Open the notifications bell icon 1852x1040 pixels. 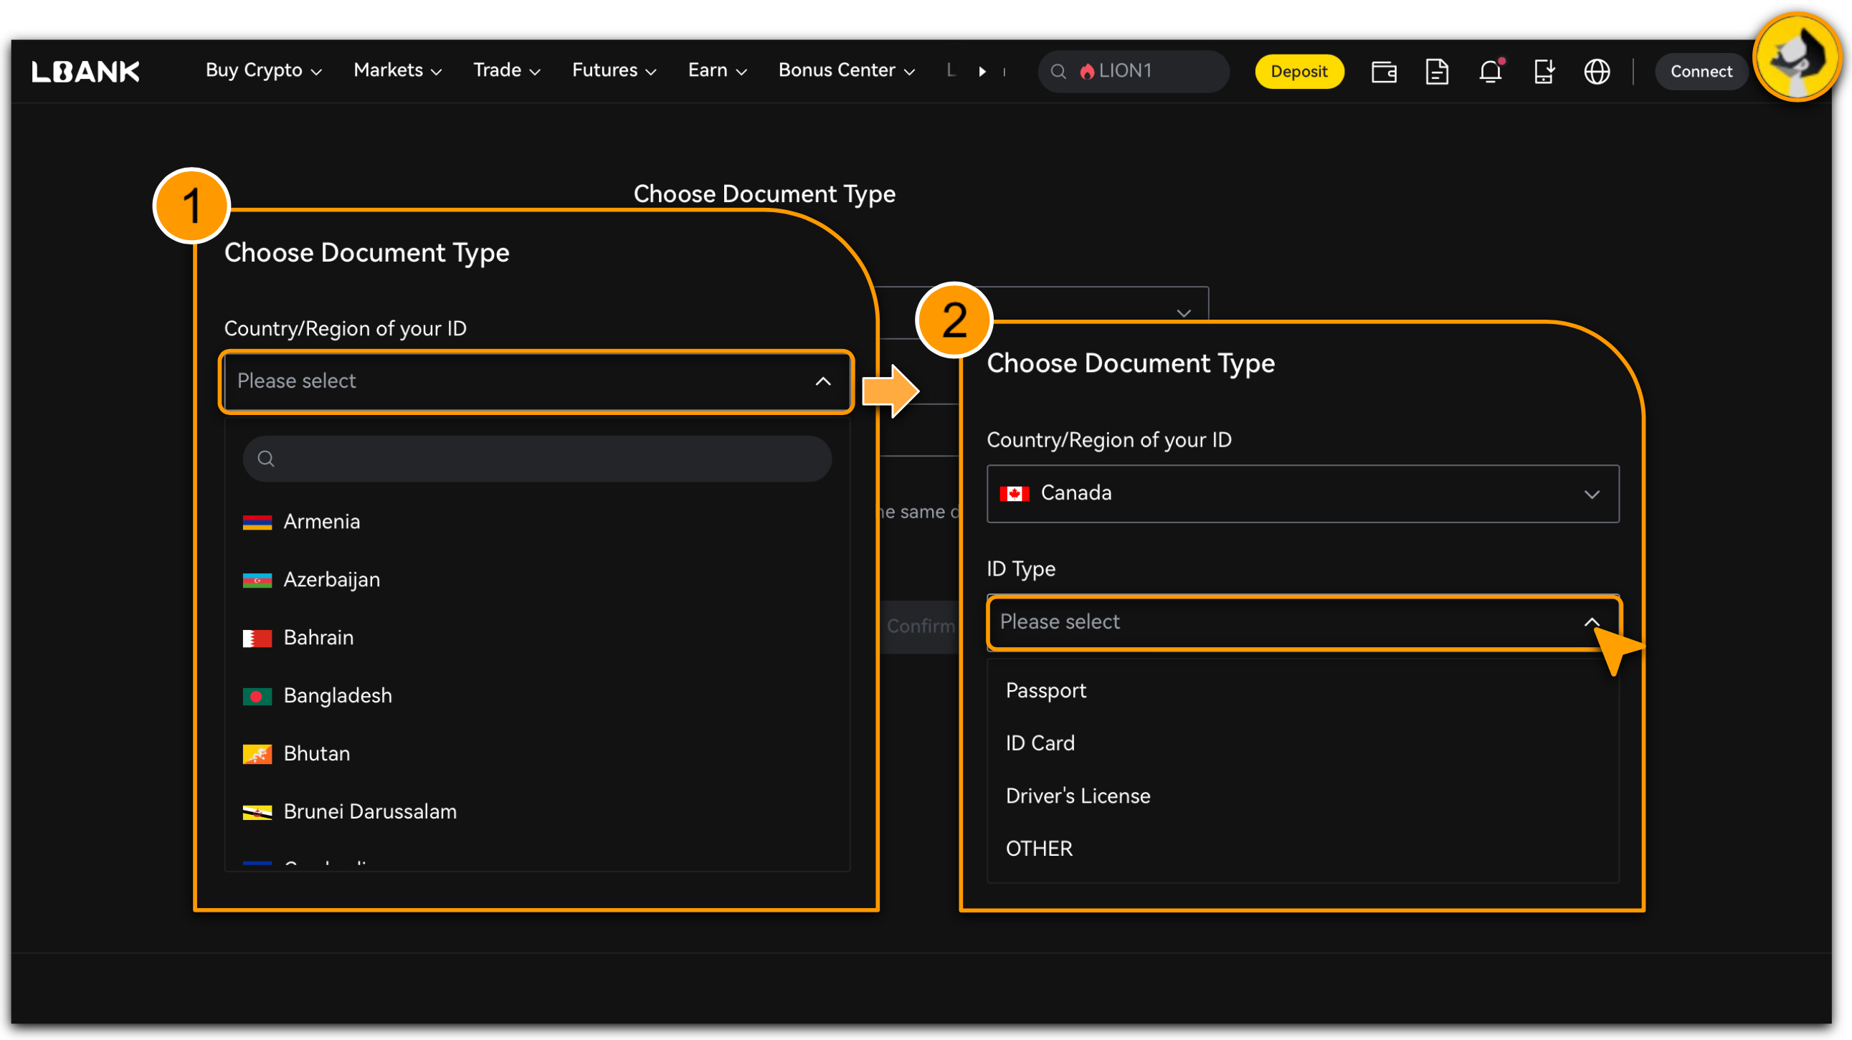point(1490,71)
